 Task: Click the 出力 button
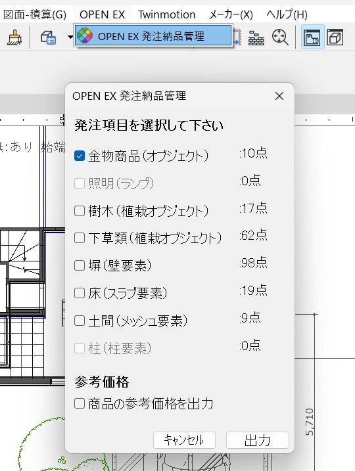pos(258,440)
